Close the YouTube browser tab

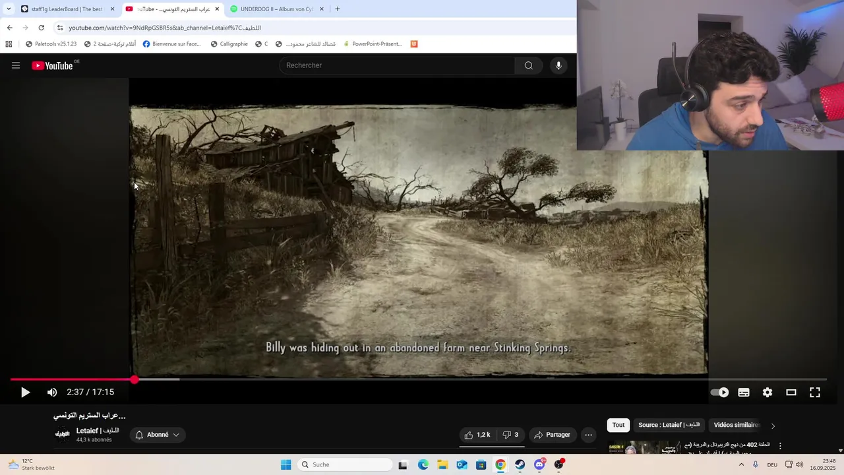point(217,9)
